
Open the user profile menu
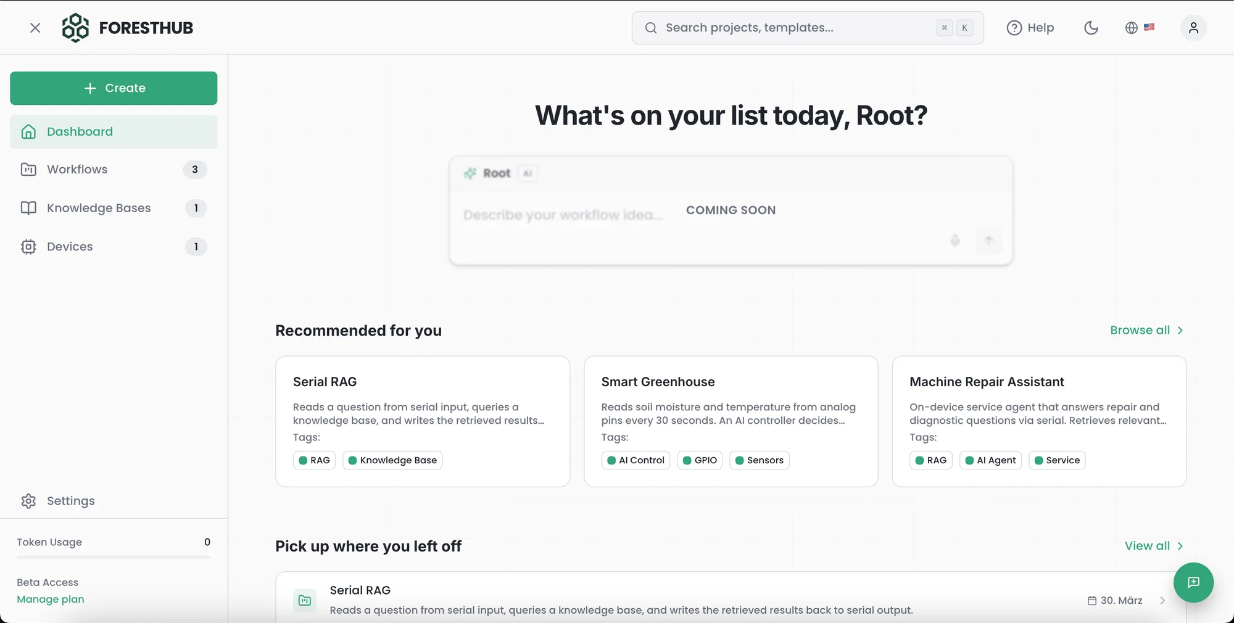pos(1193,28)
